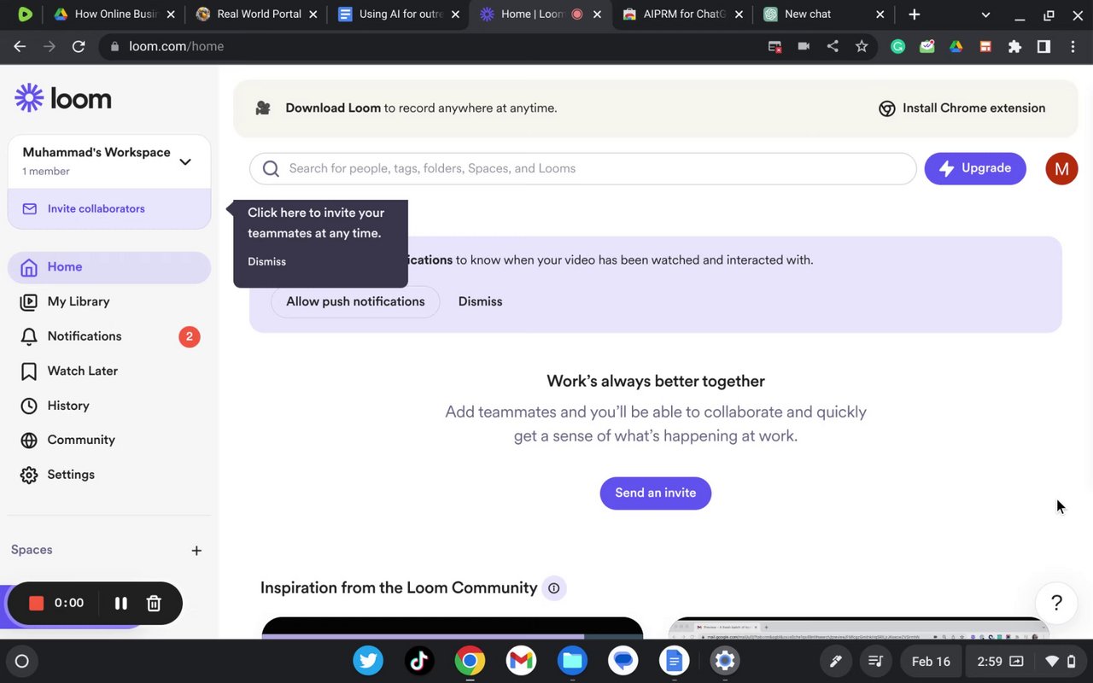This screenshot has height=683, width=1093.
Task: Open the Grammarly extension icon
Action: [x=897, y=47]
